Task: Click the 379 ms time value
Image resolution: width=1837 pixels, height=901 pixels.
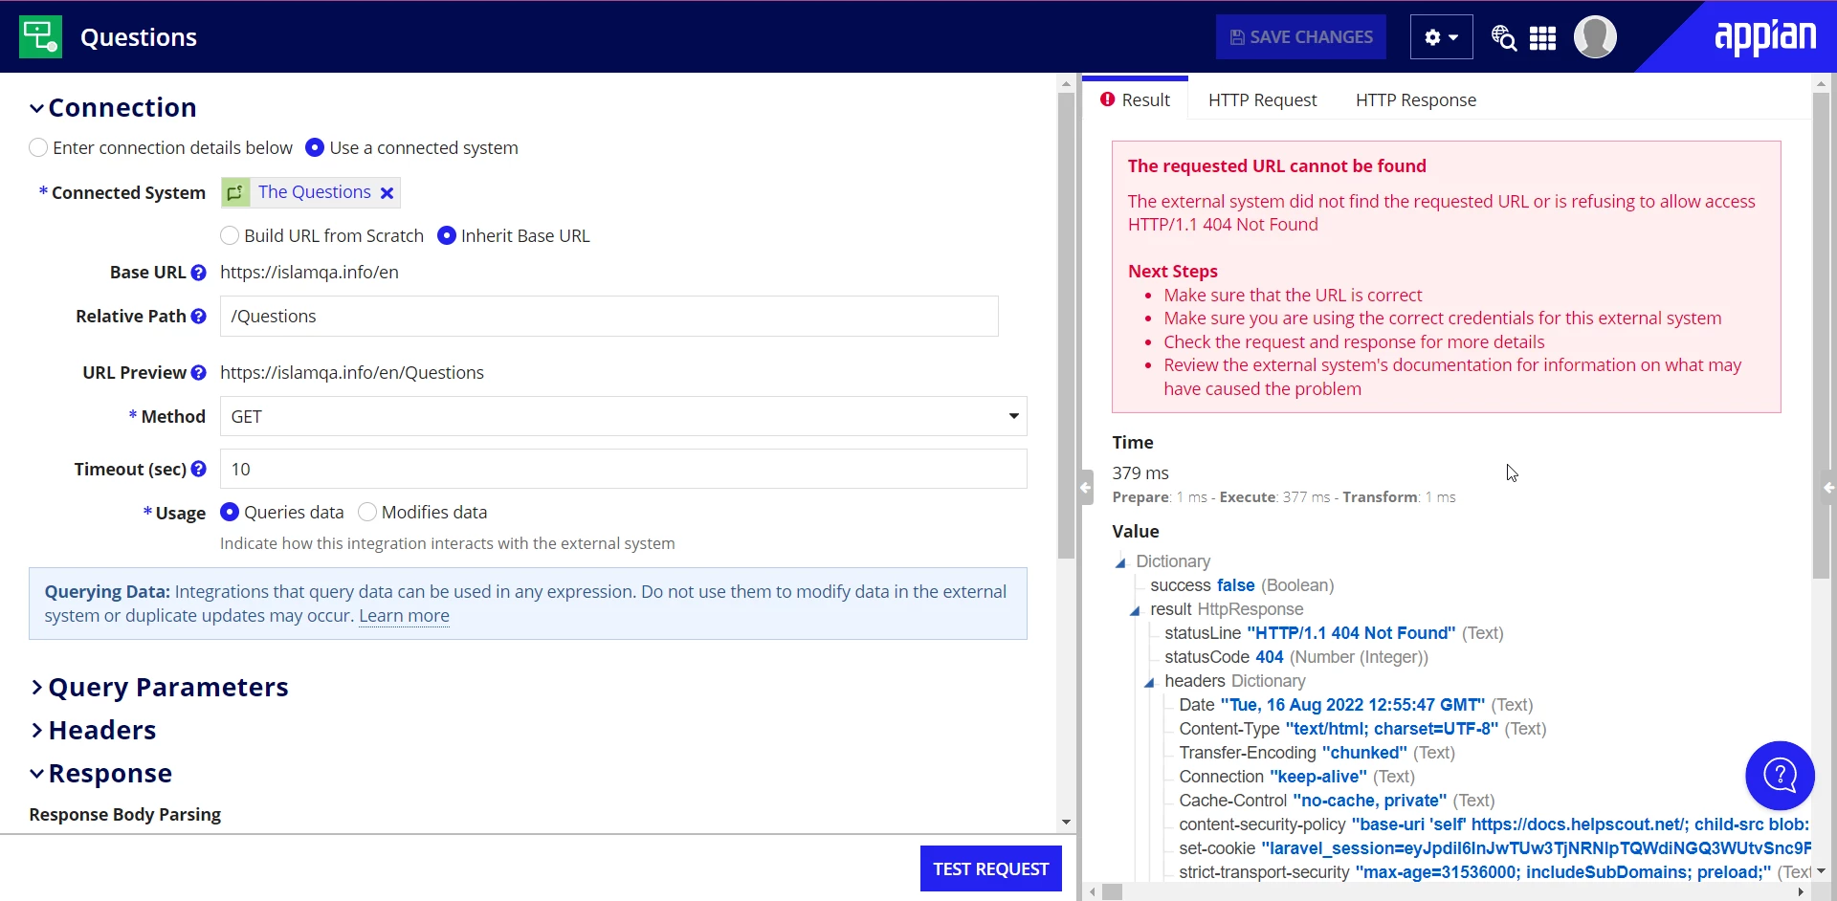Action: [x=1140, y=473]
